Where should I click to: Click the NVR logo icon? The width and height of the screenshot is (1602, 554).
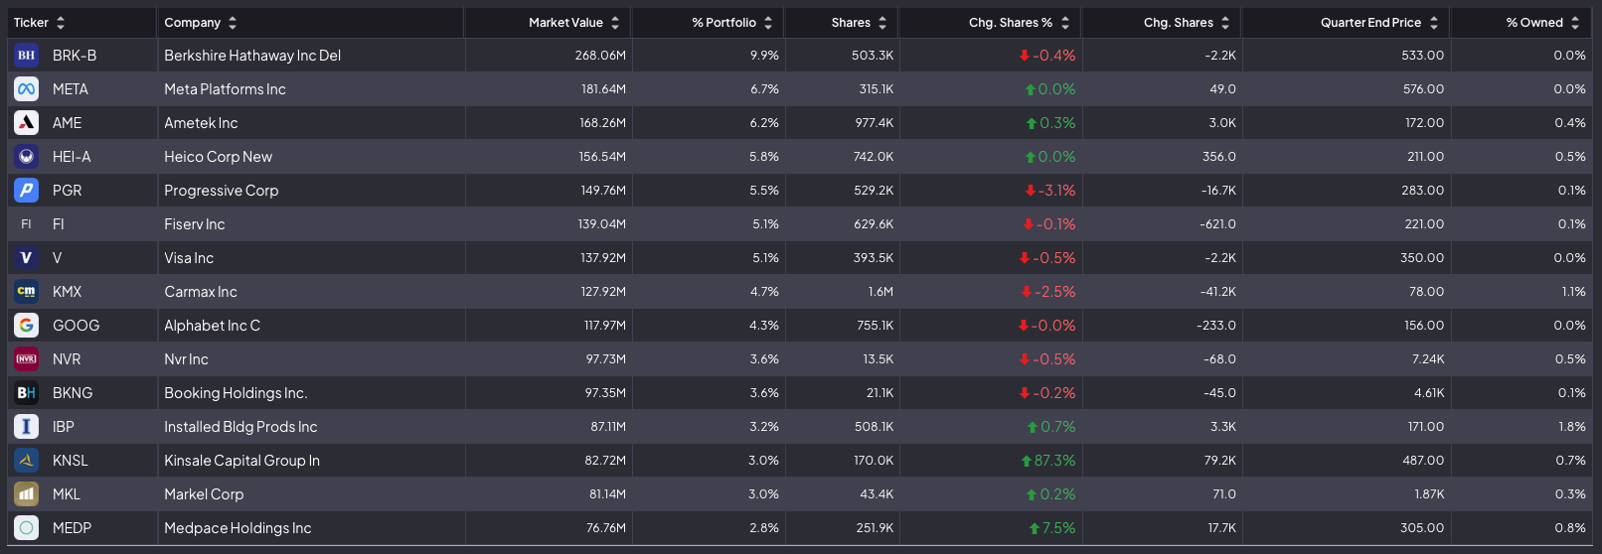26,359
